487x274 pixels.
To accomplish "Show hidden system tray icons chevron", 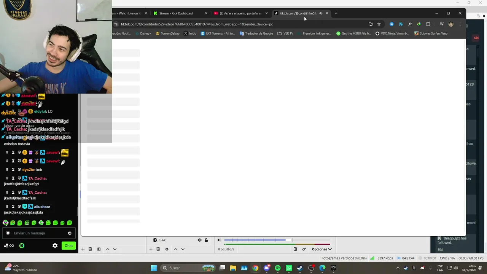I will (x=398, y=268).
